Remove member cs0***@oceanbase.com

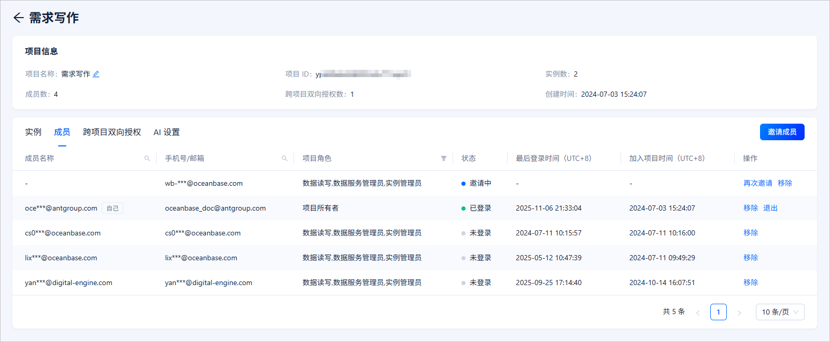tap(751, 233)
